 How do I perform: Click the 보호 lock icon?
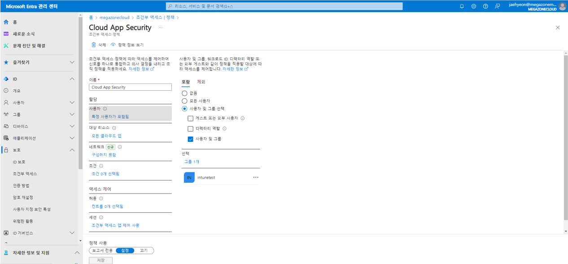[x=6, y=150]
